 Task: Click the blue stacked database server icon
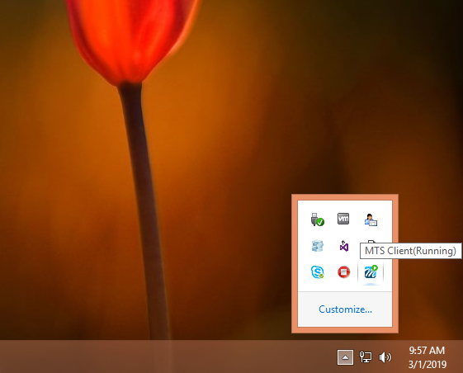coord(318,246)
